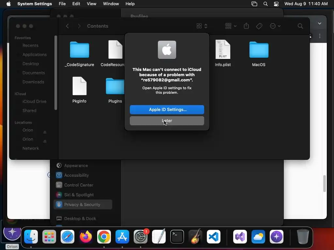This screenshot has height=250, width=334.
Task: Search in the Finder window
Action: click(x=300, y=26)
